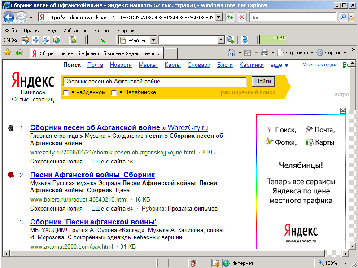
Task: Refresh the page with the green arrows icon
Action: 230,17
